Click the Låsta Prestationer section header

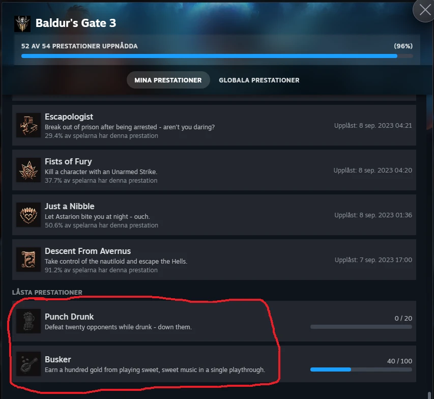click(47, 292)
